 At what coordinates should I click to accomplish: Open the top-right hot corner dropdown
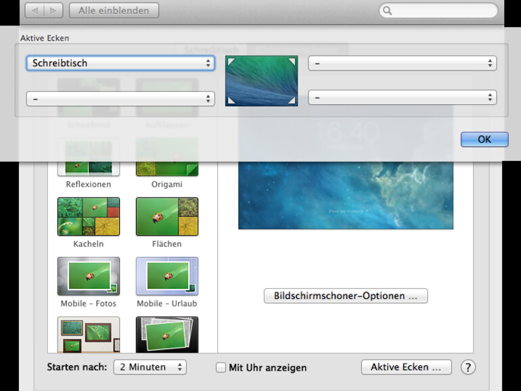403,63
